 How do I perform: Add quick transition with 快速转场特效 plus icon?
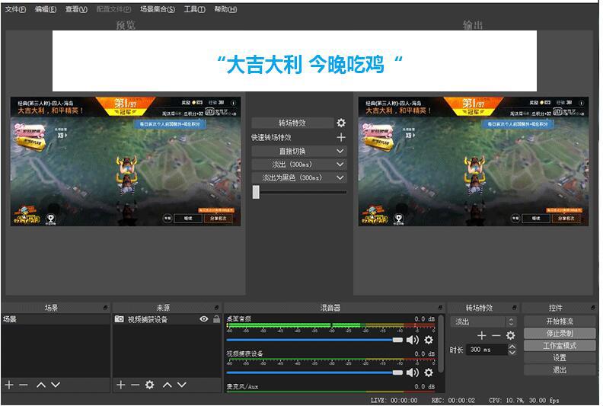click(x=341, y=137)
